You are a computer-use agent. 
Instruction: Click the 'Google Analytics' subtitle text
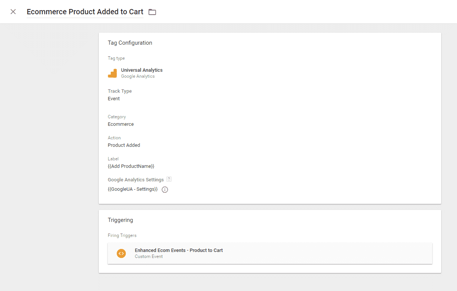pyautogui.click(x=138, y=76)
